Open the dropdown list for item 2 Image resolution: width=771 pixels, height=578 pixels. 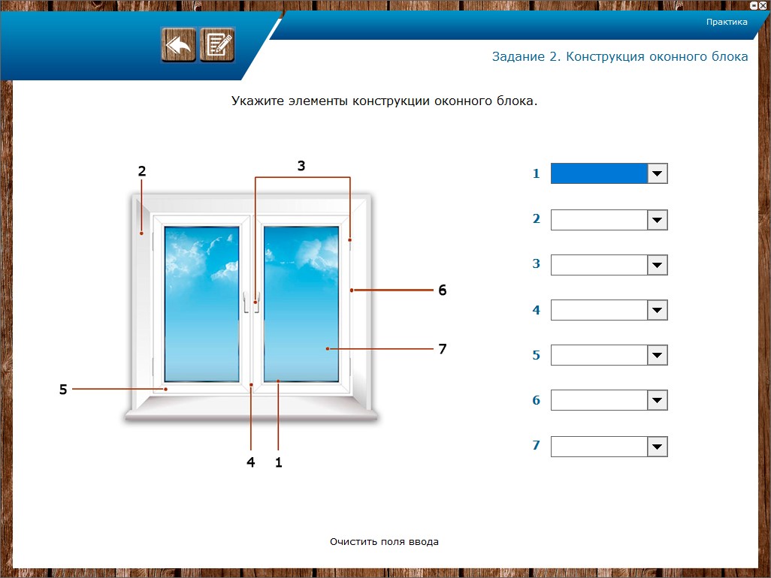tap(658, 220)
